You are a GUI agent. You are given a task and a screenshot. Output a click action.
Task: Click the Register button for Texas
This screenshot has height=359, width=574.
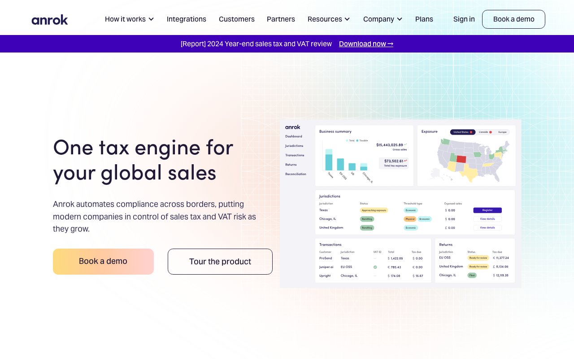[487, 210]
